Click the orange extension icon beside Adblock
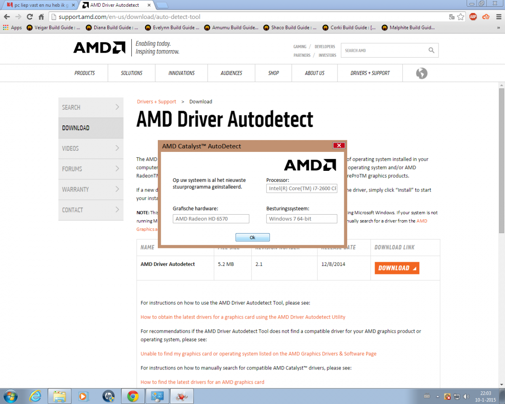The width and height of the screenshot is (505, 404). [x=486, y=17]
